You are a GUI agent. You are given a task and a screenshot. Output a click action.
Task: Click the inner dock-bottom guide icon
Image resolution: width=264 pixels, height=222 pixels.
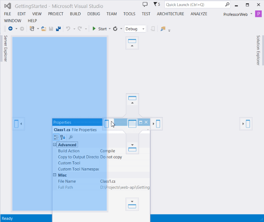point(132,148)
